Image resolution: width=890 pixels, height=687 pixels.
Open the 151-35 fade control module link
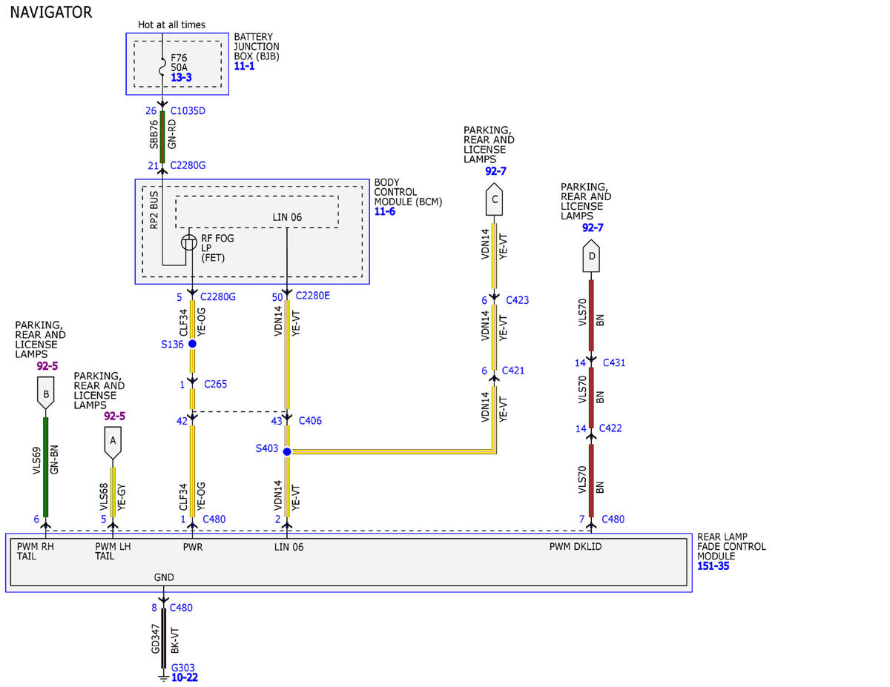tap(713, 565)
